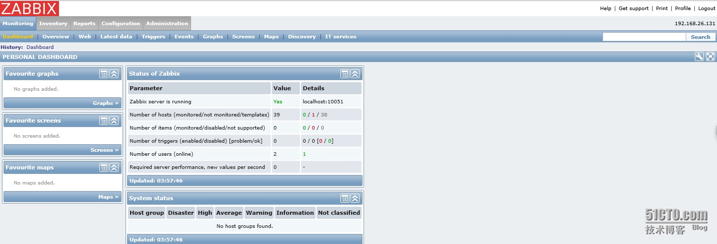Open Favourite screens widget menu icon
The image size is (717, 244).
pyautogui.click(x=104, y=120)
